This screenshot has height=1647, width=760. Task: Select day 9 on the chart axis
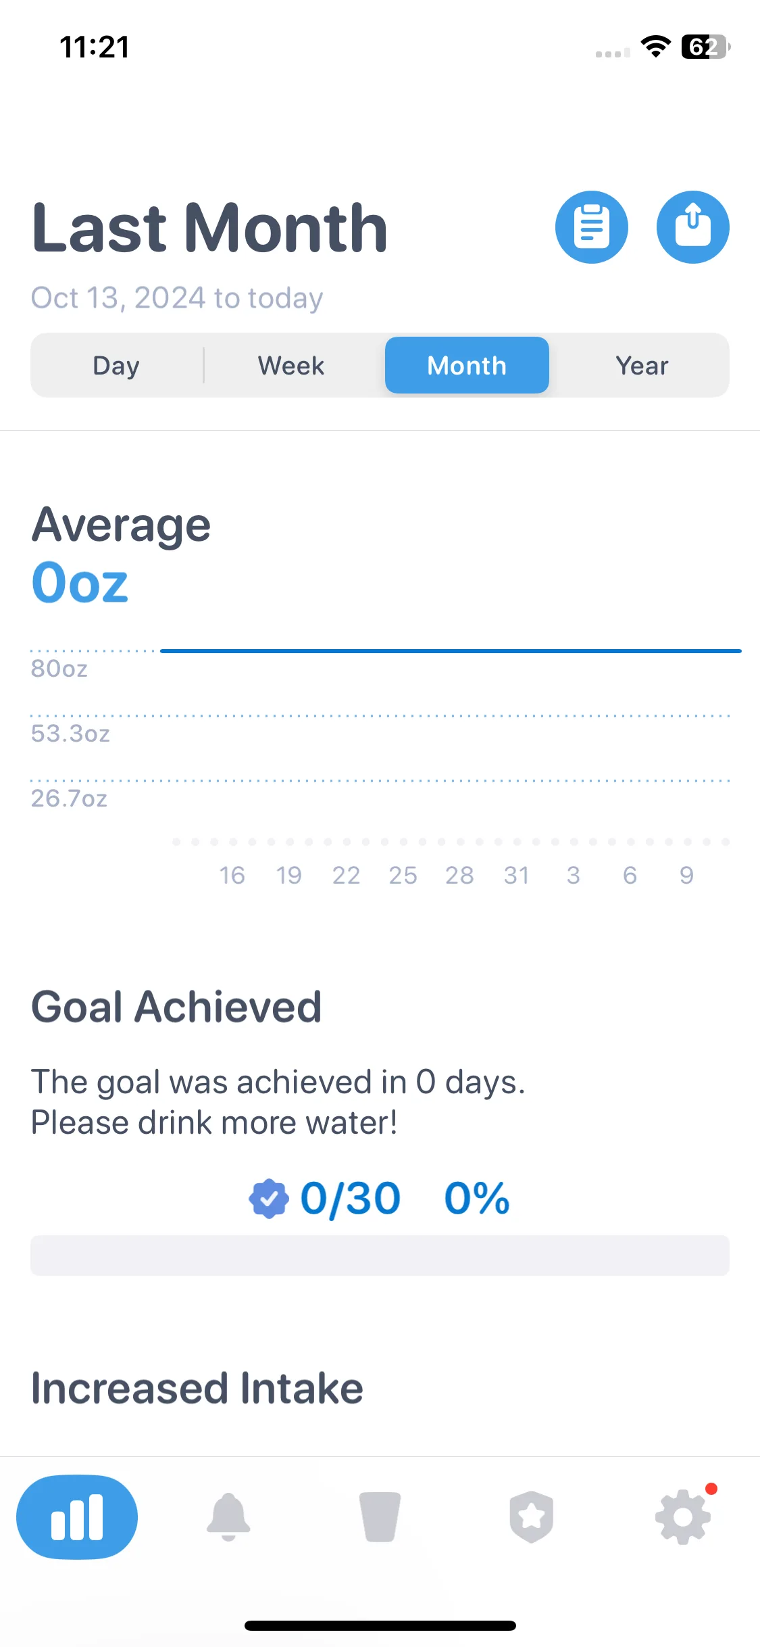pyautogui.click(x=686, y=876)
